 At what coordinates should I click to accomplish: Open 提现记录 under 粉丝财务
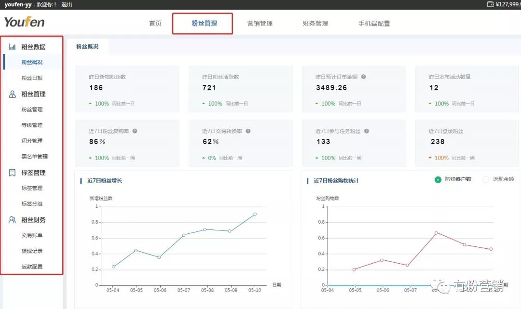tap(32, 251)
